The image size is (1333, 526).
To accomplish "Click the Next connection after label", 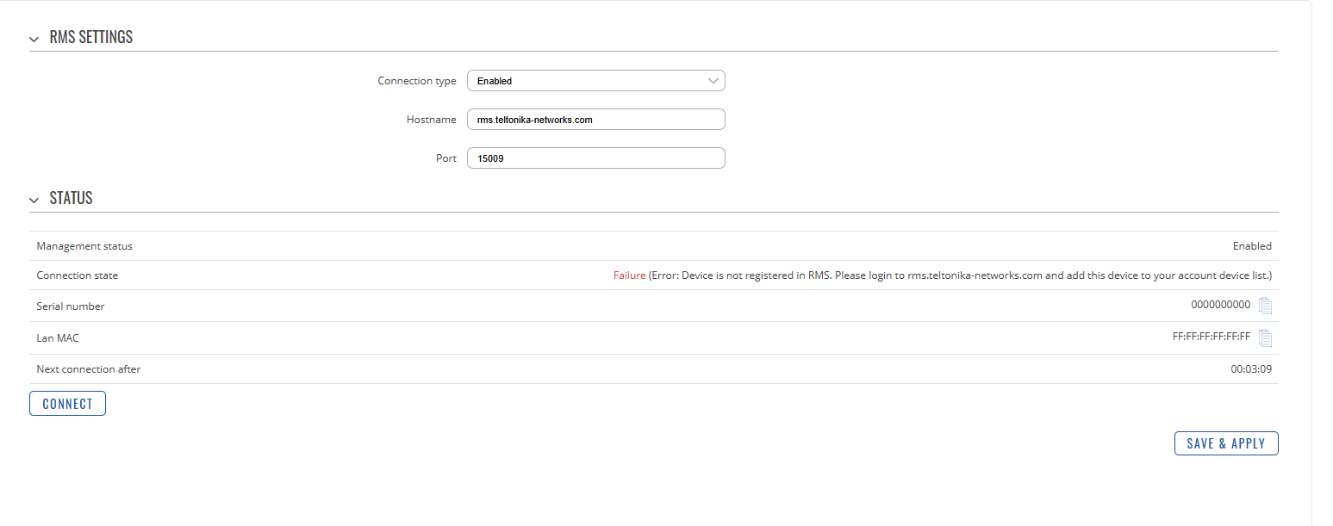I will (89, 369).
